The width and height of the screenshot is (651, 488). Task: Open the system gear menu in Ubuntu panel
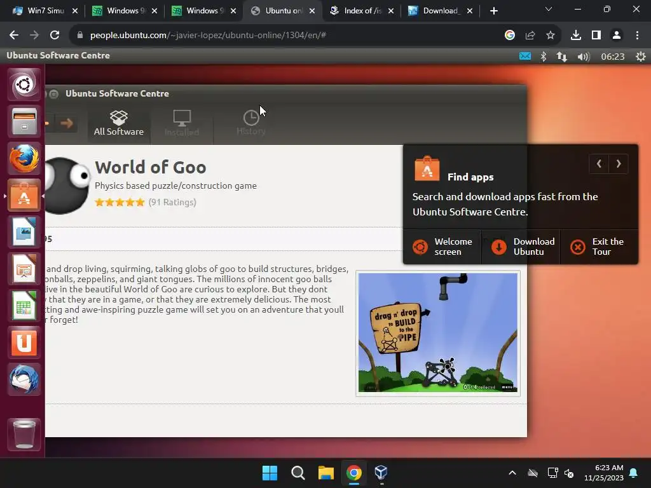(x=641, y=57)
